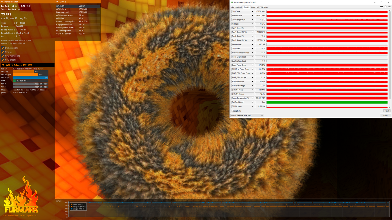This screenshot has height=220, width=392.
Task: Collapse the Demo monitor panel
Action: coord(2,2)
